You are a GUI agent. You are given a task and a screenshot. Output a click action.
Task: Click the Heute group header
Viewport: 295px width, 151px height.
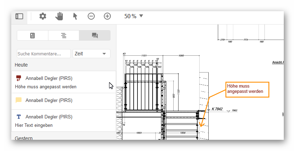tap(21, 65)
